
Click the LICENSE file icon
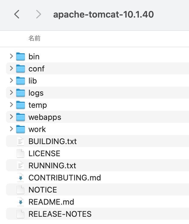click(21, 153)
